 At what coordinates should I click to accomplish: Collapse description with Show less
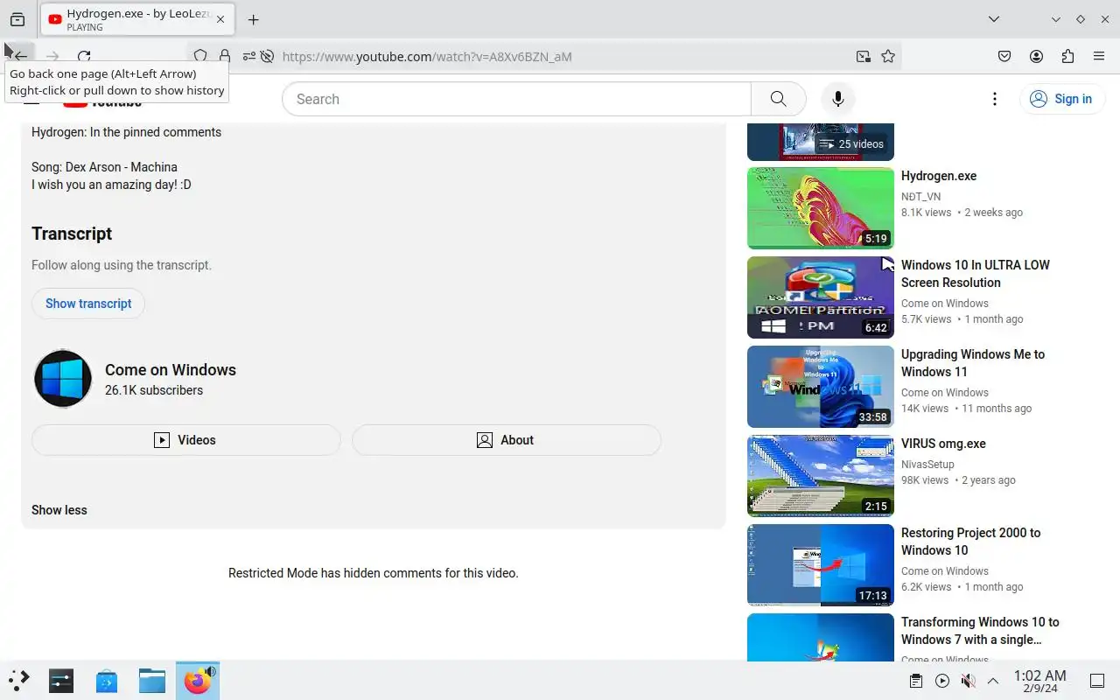click(59, 510)
